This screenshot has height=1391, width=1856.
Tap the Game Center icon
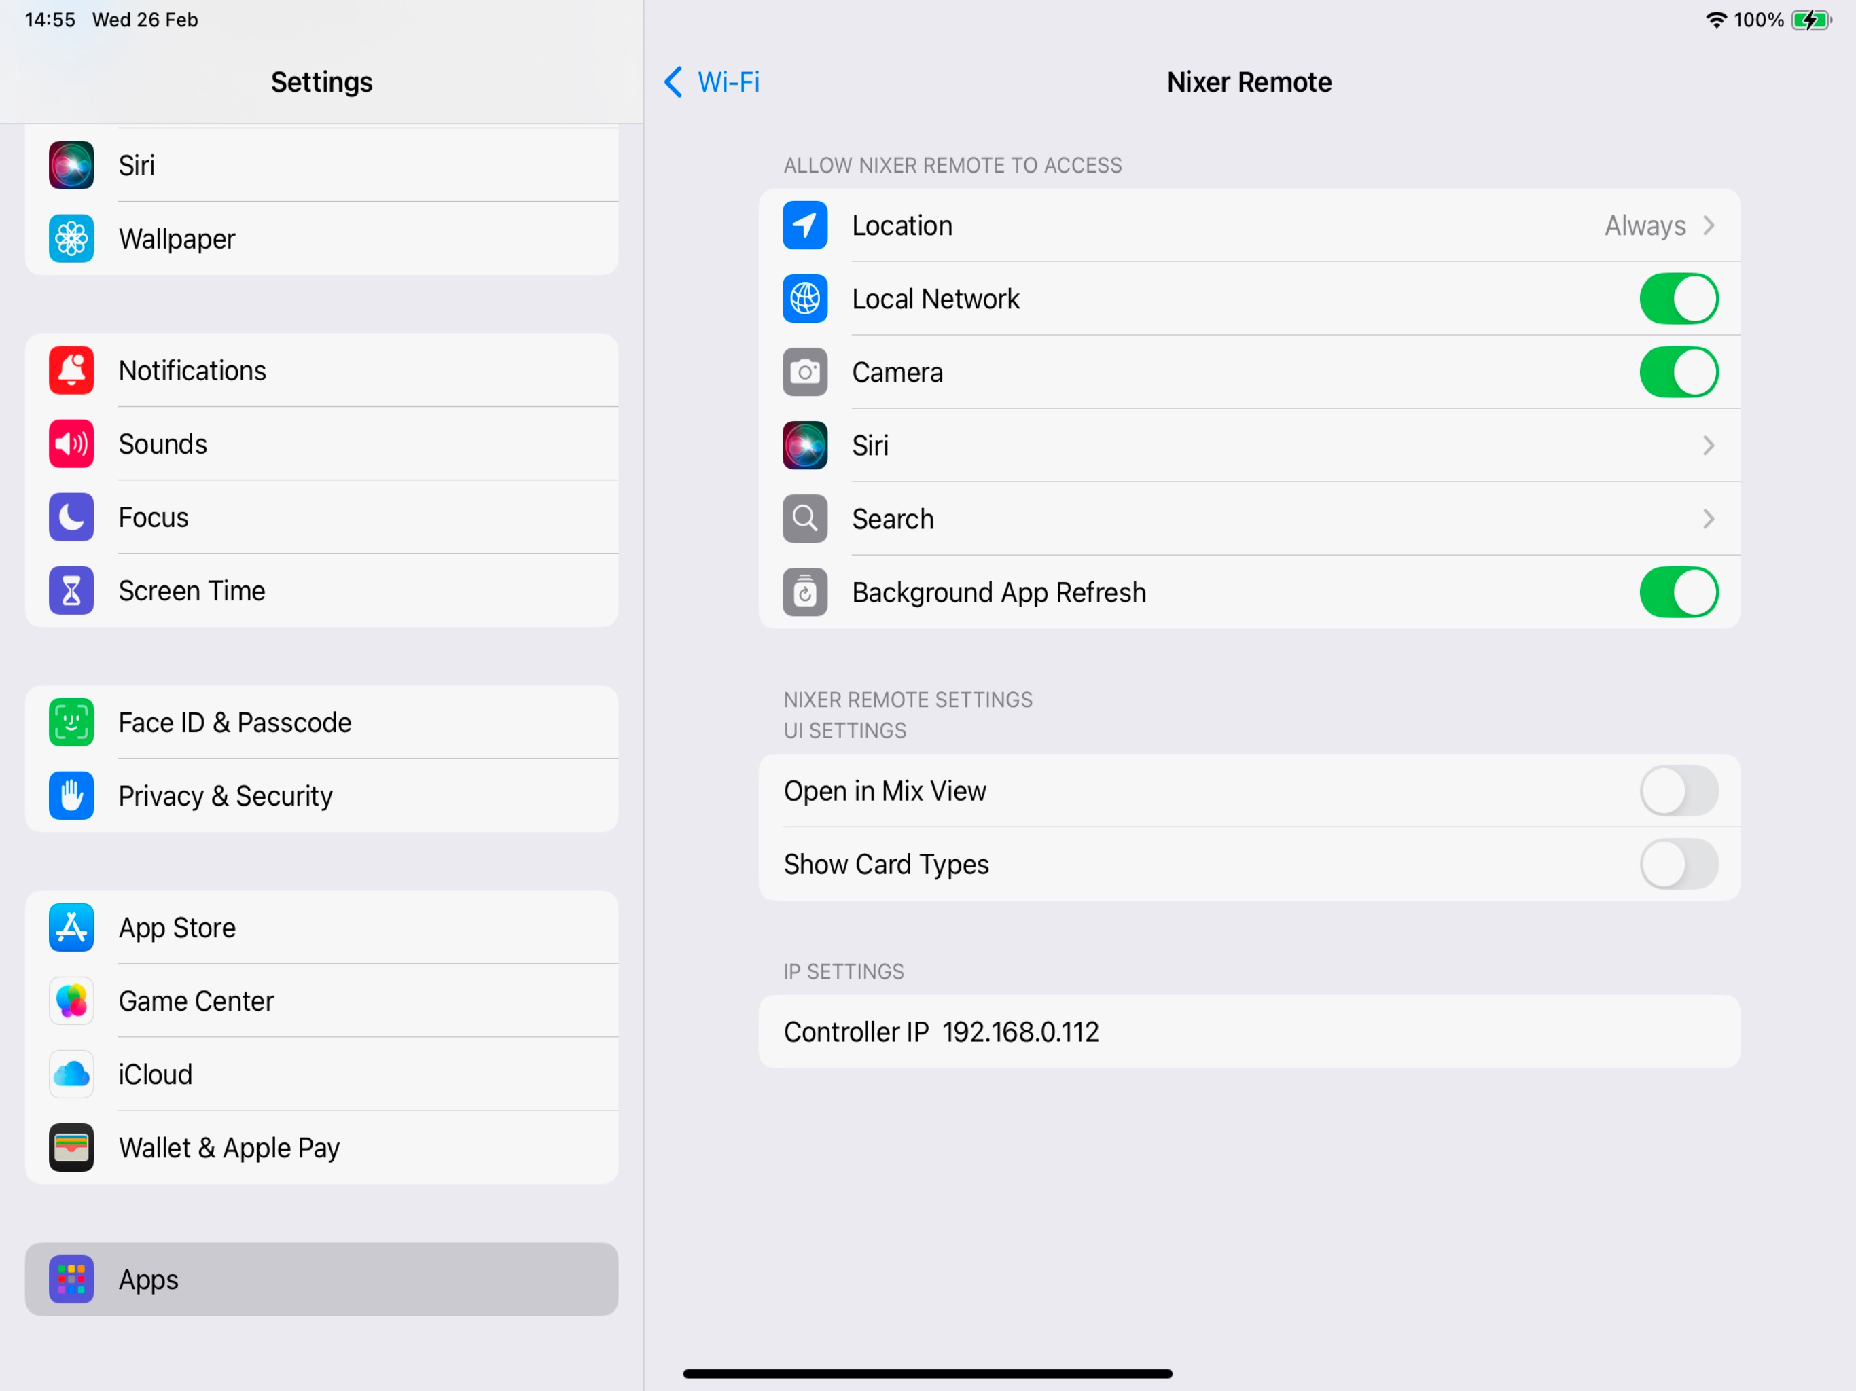pos(71,1001)
